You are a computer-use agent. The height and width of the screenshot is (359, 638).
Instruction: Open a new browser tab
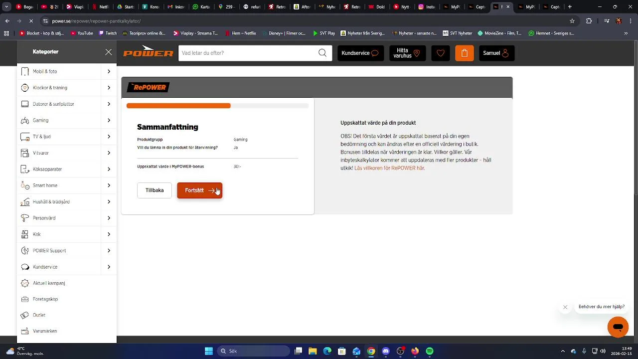(x=570, y=7)
